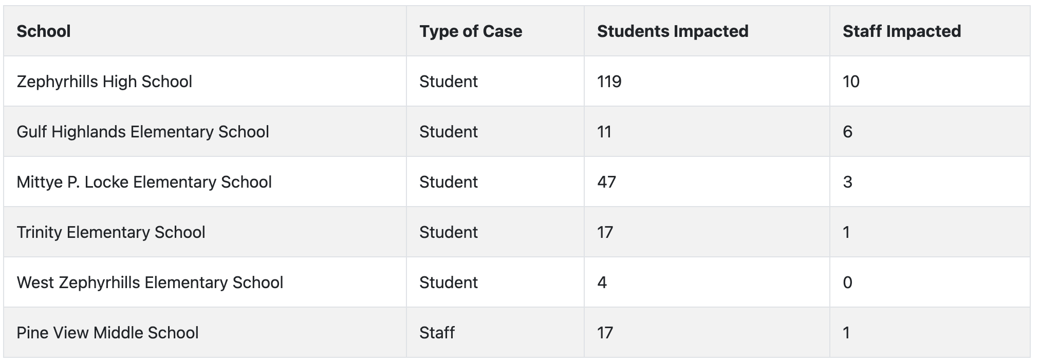Select the 47 students impacted cell

point(606,182)
